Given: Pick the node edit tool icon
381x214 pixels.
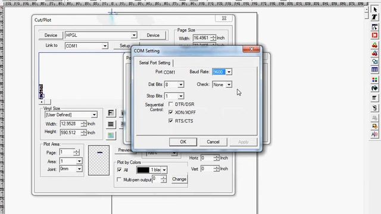Looking at the screenshot, I should (x=374, y=27).
